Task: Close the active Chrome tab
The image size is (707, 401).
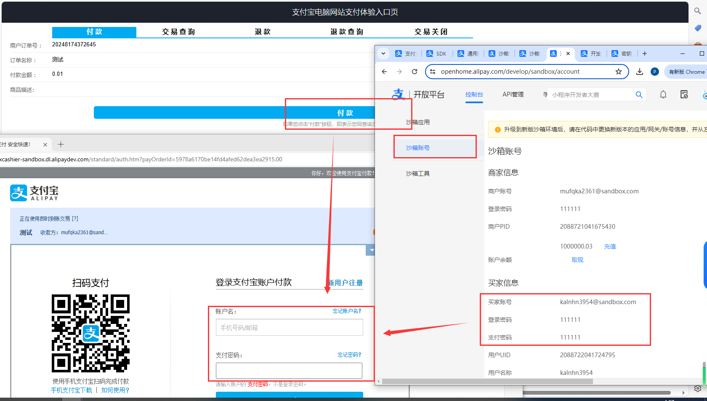Action: 568,53
